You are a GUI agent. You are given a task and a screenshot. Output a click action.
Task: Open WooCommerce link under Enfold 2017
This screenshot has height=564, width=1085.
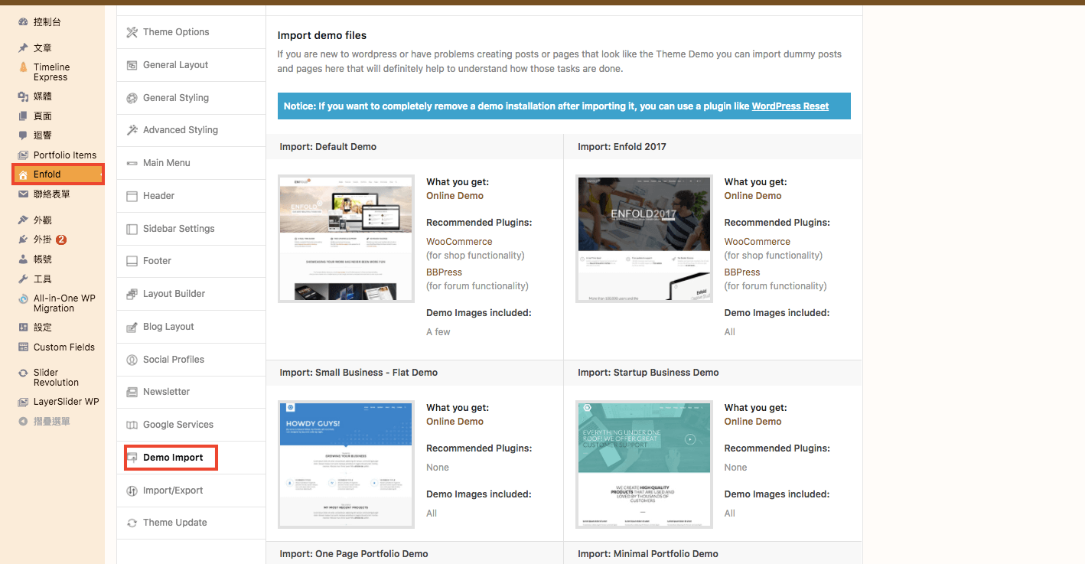(758, 242)
